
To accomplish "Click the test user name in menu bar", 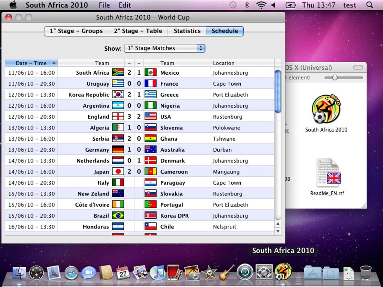I will click(350, 5).
